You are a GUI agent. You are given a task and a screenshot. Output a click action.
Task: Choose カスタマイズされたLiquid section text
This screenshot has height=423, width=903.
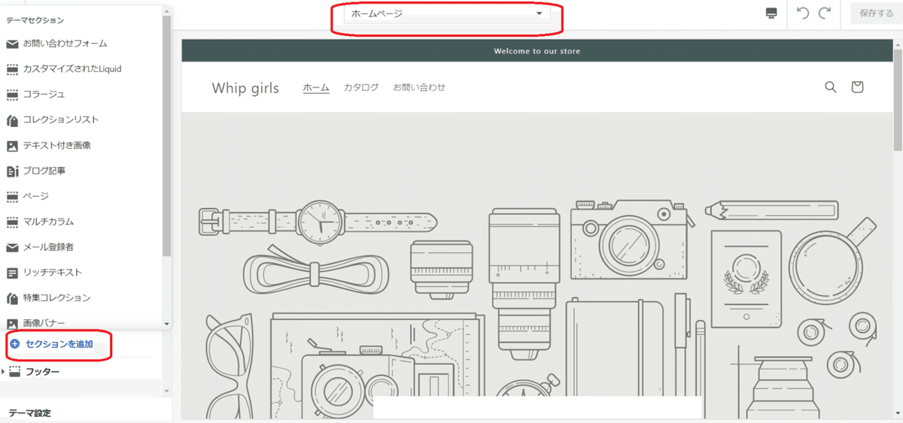(72, 69)
